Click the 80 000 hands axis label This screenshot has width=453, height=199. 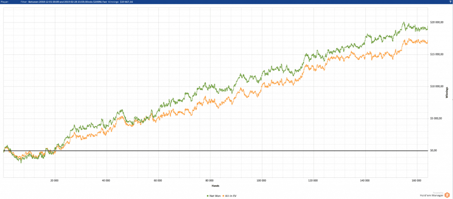point(210,181)
